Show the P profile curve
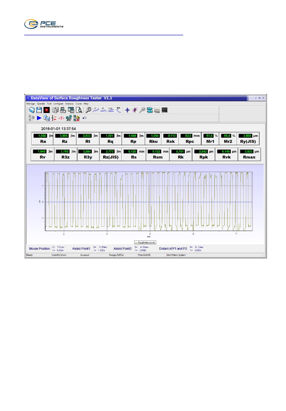The image size is (286, 411). (x=96, y=110)
